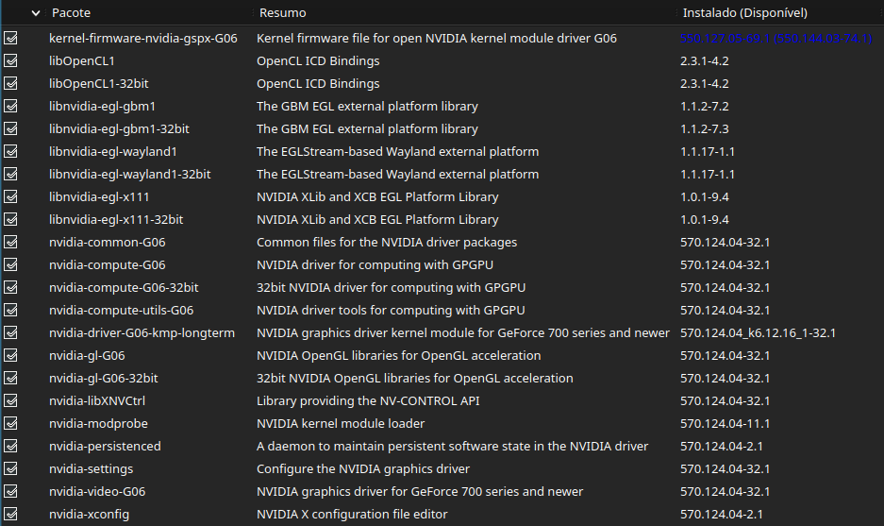Click version 1.1.2-7.3
The width and height of the screenshot is (884, 526).
(704, 128)
